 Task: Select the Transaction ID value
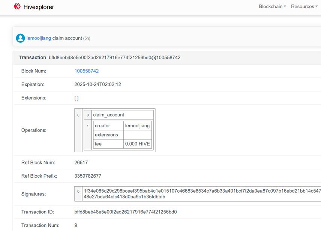(x=126, y=212)
